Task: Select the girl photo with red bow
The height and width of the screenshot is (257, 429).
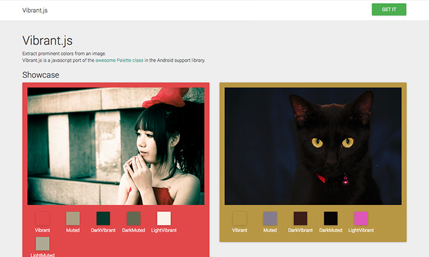Action: pos(116,146)
